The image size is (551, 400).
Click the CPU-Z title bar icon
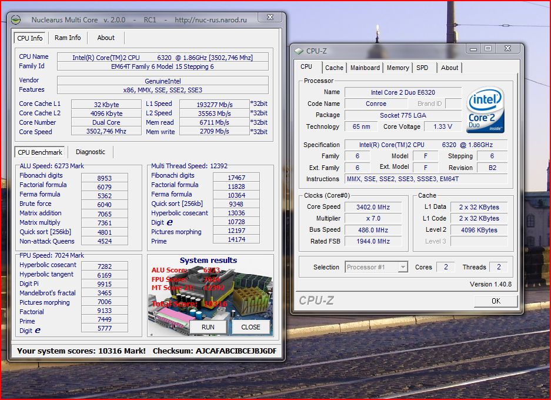point(299,51)
